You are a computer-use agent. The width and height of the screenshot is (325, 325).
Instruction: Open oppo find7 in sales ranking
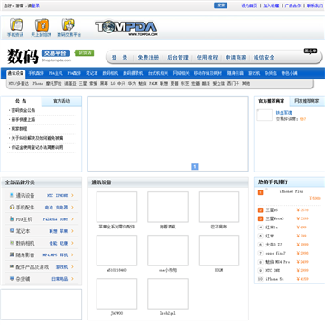(276, 253)
